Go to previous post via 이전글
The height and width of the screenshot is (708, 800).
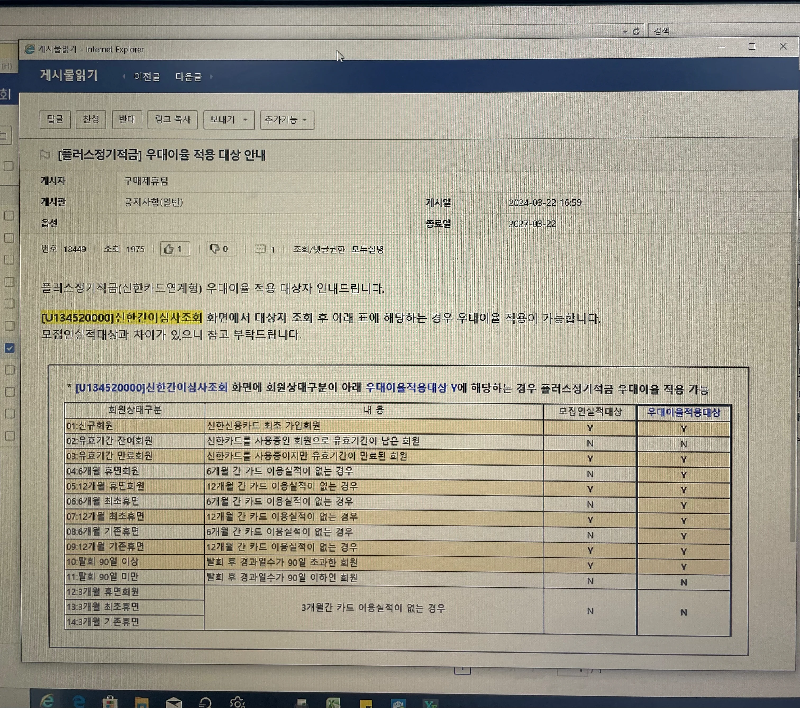click(x=147, y=77)
